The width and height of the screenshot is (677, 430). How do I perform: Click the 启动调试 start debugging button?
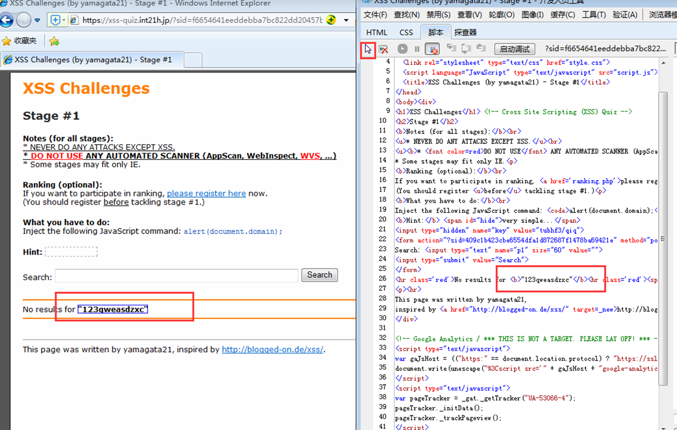coord(515,49)
